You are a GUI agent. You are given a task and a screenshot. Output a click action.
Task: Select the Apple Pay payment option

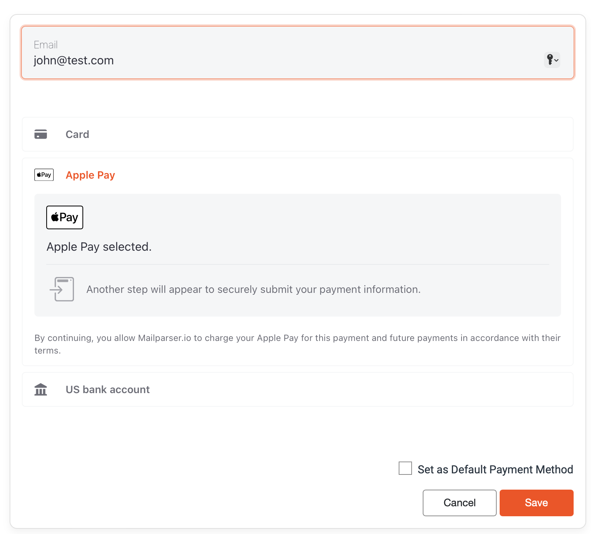pyautogui.click(x=298, y=175)
